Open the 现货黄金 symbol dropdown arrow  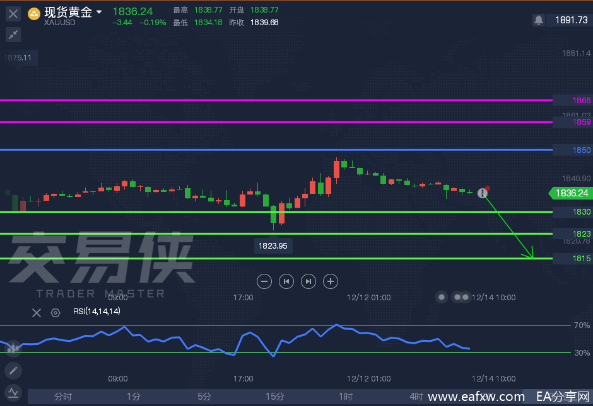point(99,13)
